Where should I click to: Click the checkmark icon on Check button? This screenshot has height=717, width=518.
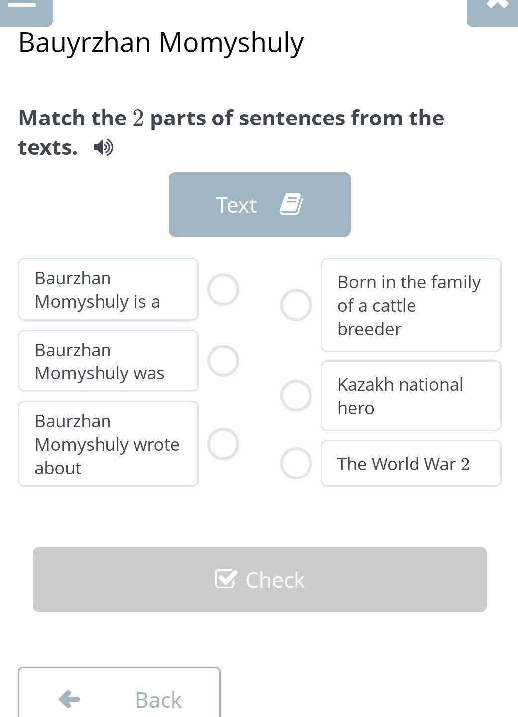pyautogui.click(x=226, y=579)
